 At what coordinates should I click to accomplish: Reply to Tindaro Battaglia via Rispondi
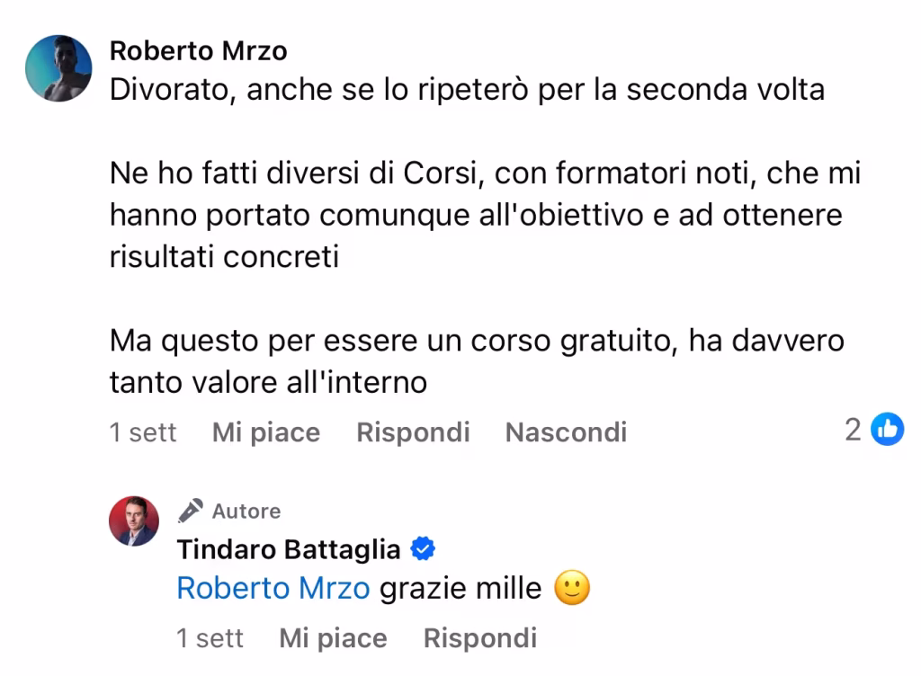click(x=480, y=638)
